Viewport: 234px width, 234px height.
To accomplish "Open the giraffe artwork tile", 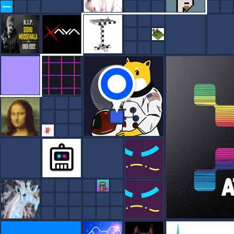I will 20,199.
